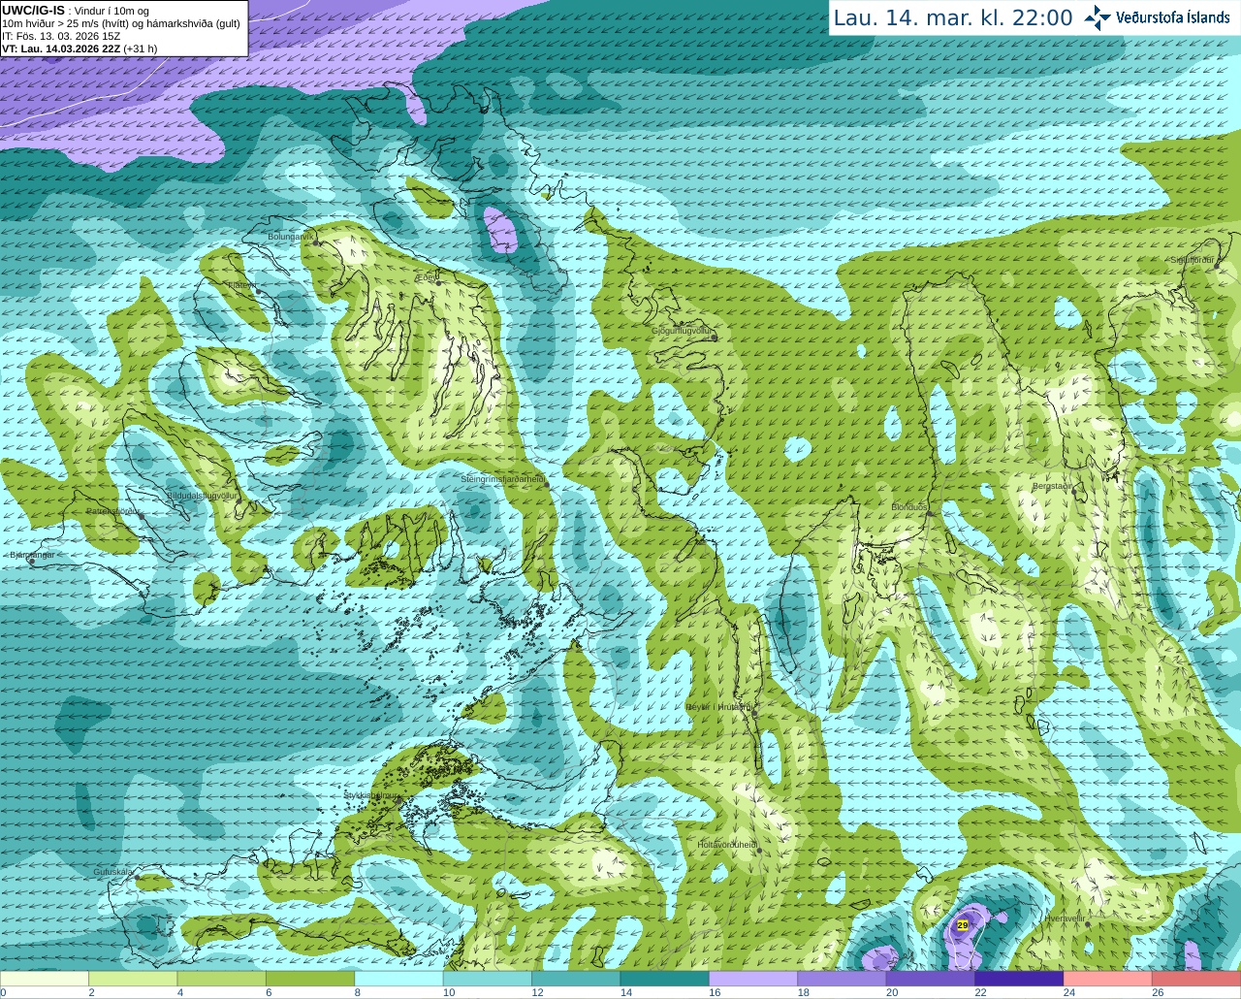Click the Gufuskálar station label
The width and height of the screenshot is (1241, 999).
click(113, 872)
